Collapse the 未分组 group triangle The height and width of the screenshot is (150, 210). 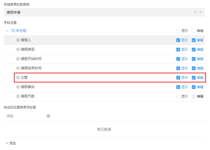[x=7, y=31]
